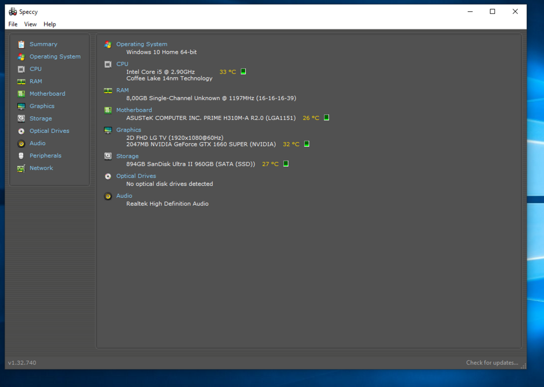Open the RAM section from sidebar
Viewport: 544px width, 387px height.
point(35,82)
